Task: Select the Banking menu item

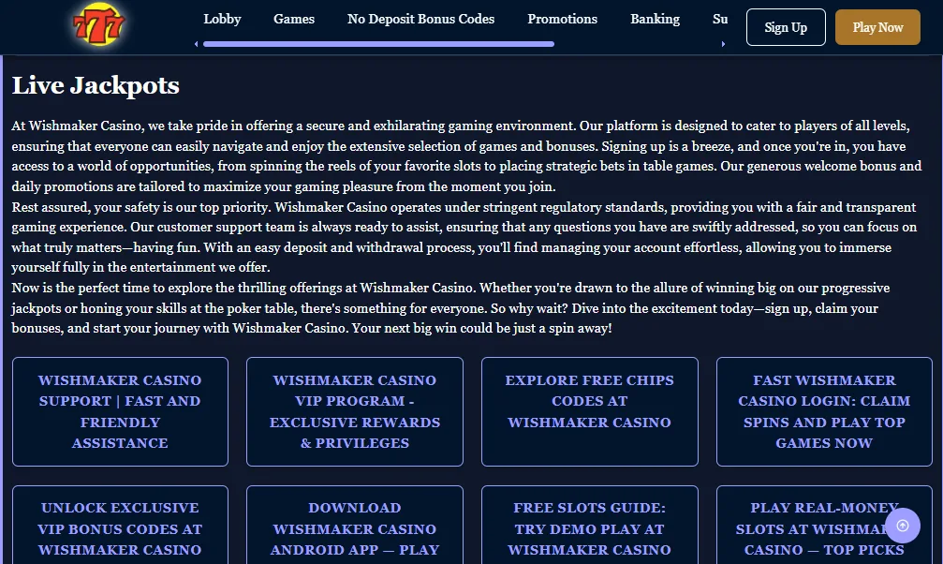Action: point(655,19)
